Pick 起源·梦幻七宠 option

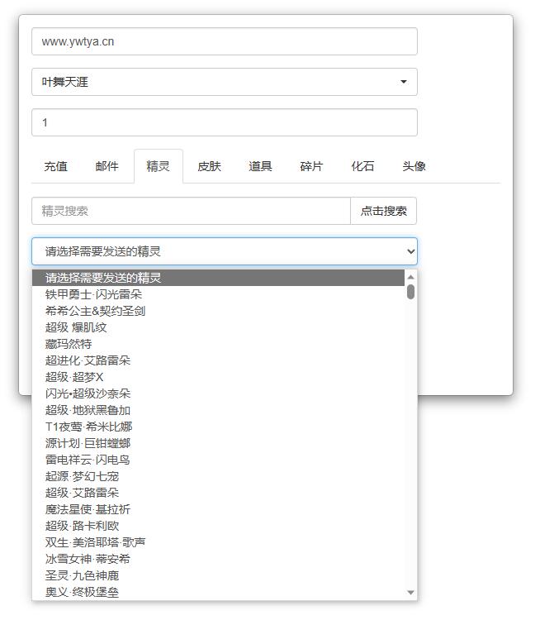(x=218, y=476)
